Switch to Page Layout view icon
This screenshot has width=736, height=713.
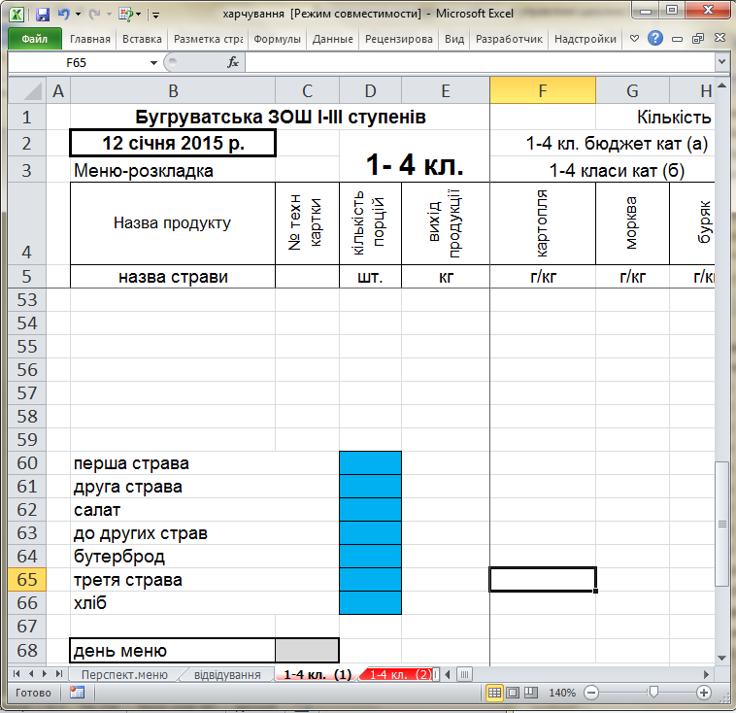513,693
